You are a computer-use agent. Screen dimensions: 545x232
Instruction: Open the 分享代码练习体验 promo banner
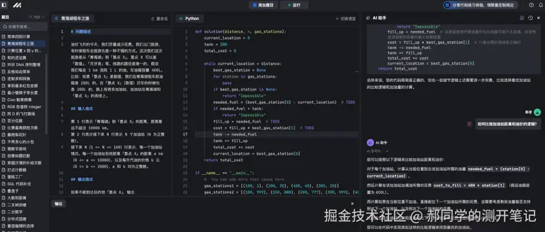pos(480,5)
